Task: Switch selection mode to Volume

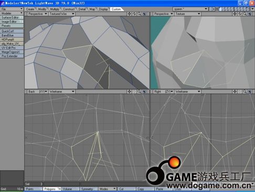Action: [70, 189]
